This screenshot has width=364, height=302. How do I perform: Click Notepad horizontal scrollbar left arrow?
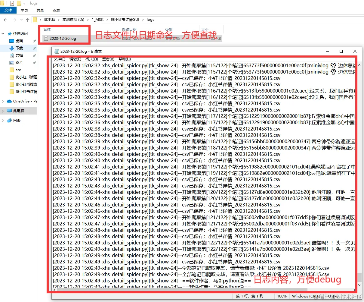coord(54,290)
